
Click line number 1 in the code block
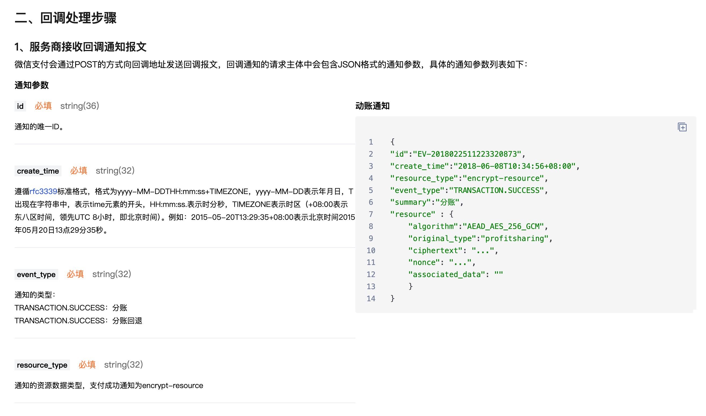[x=371, y=142]
